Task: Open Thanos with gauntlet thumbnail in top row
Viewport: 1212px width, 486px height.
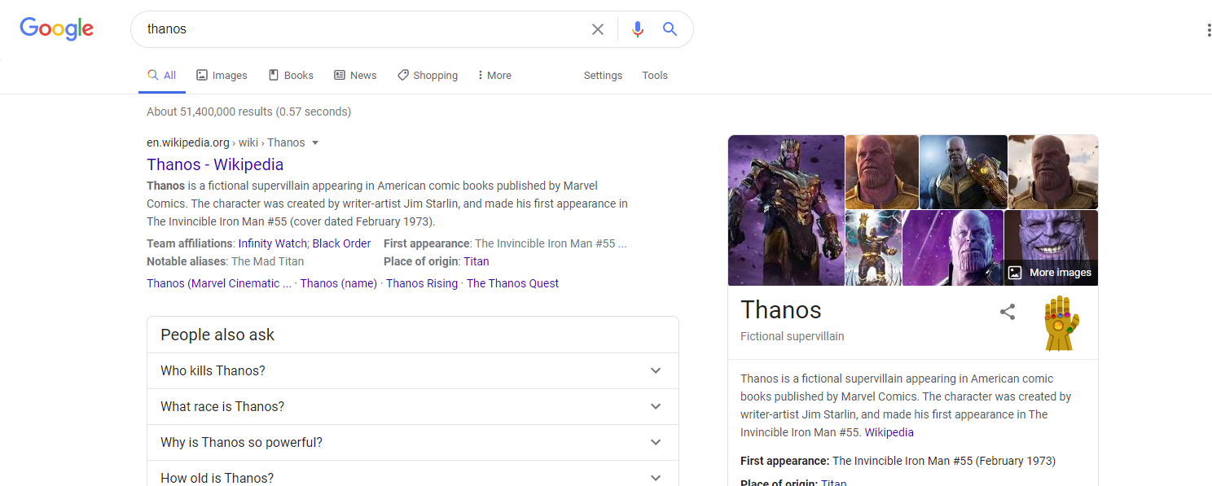Action: click(x=964, y=172)
